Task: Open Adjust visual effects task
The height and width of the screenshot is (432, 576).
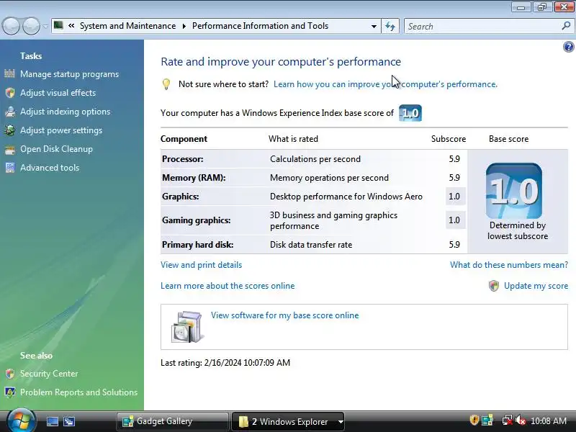Action: pos(58,93)
